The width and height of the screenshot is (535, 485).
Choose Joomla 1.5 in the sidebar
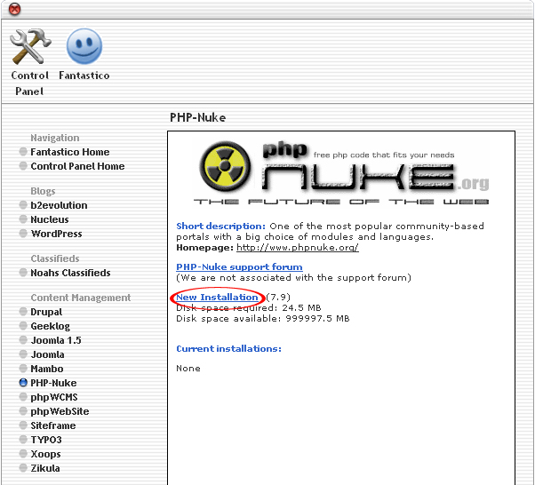click(56, 340)
